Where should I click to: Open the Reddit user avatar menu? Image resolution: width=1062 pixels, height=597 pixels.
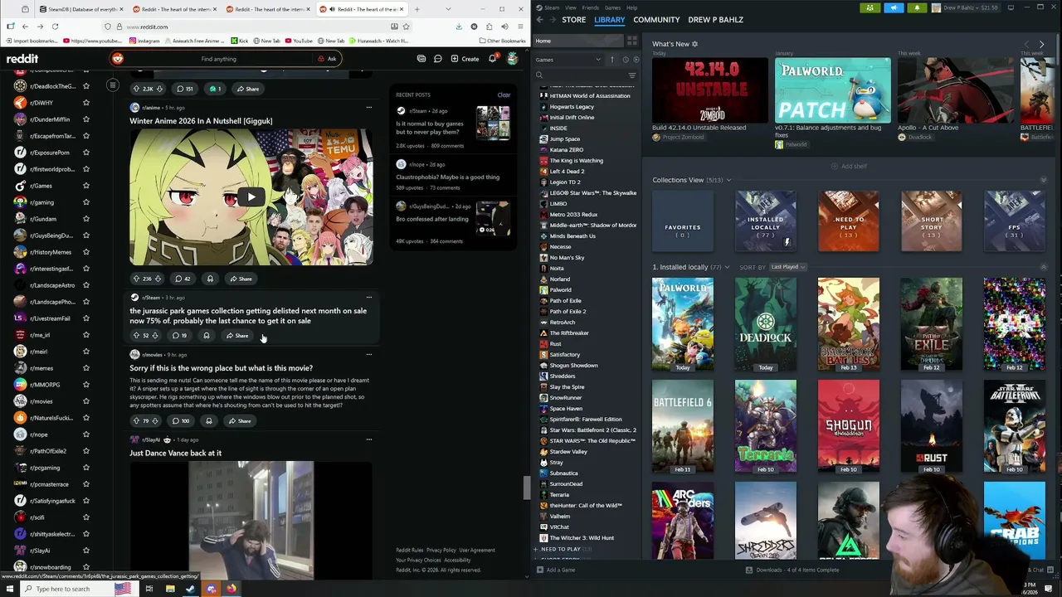click(513, 59)
